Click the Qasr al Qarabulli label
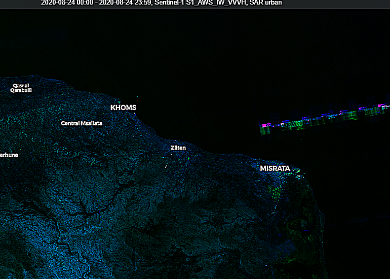 [21, 88]
